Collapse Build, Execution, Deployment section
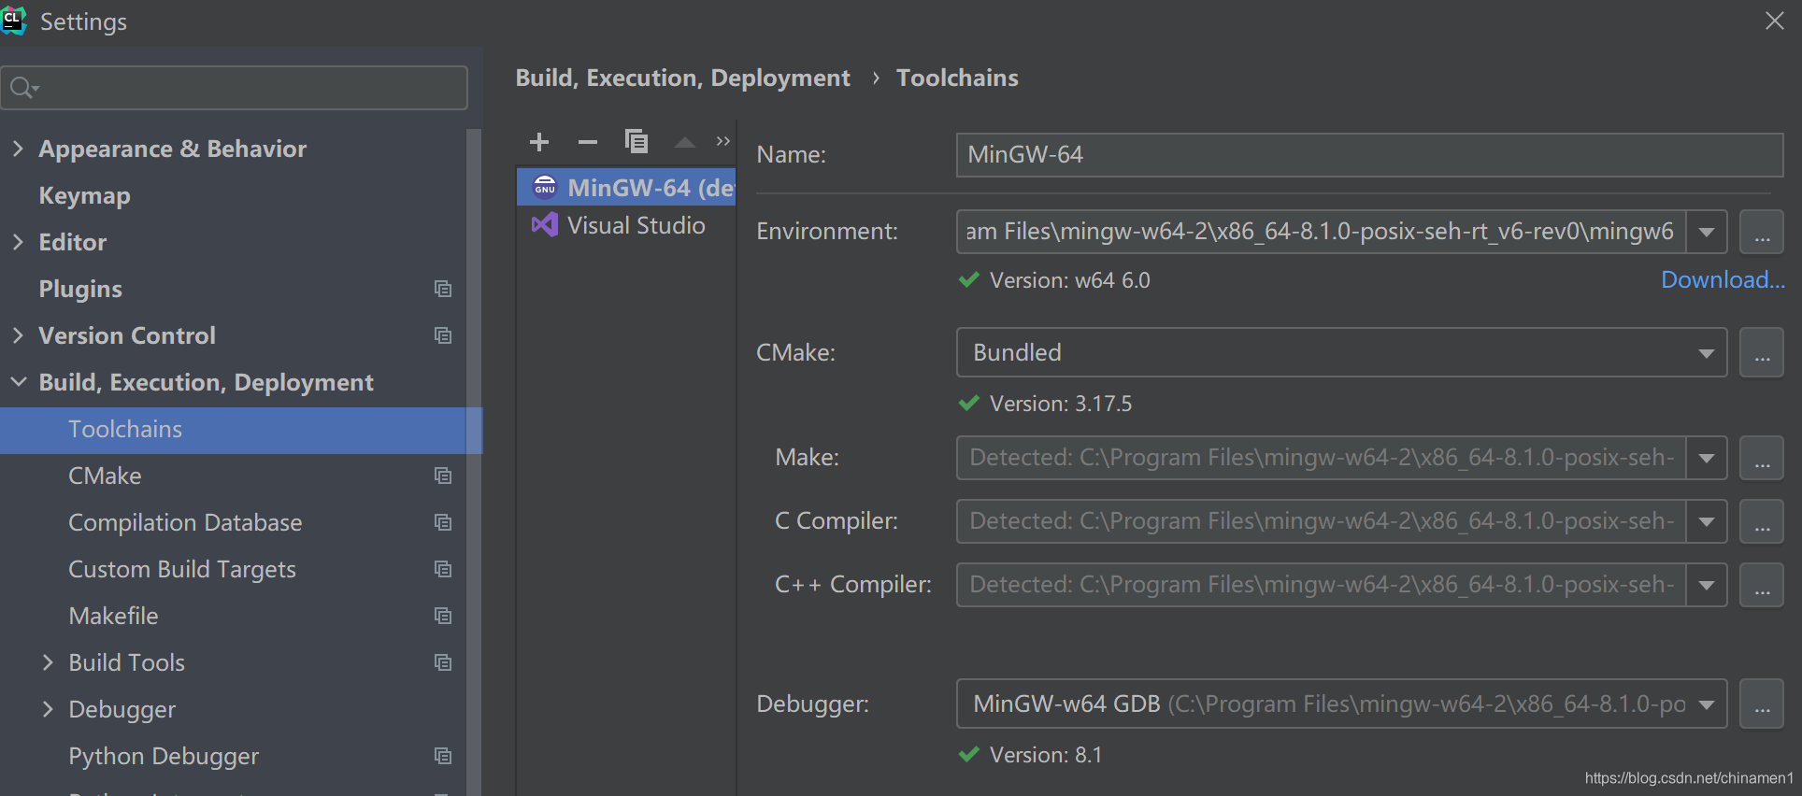This screenshot has width=1802, height=796. pyautogui.click(x=18, y=382)
